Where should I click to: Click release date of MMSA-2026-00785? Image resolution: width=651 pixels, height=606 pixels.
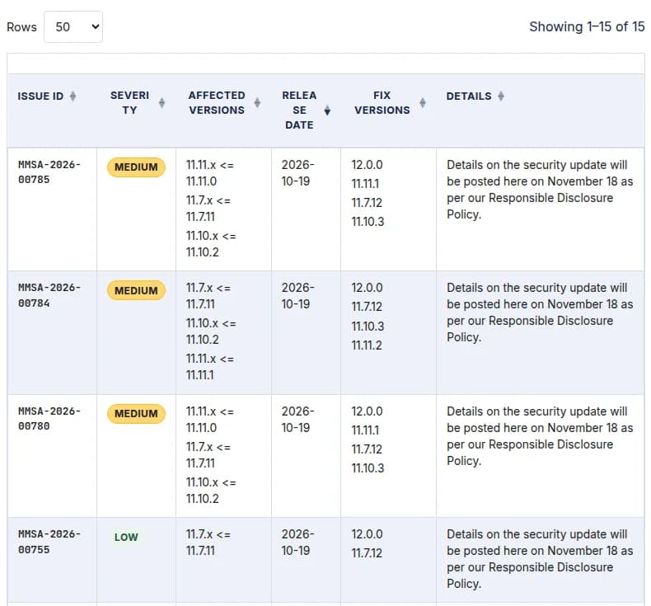click(298, 173)
